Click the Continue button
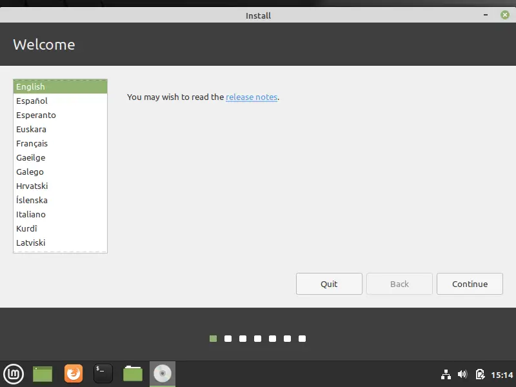This screenshot has height=387, width=516. pos(470,284)
